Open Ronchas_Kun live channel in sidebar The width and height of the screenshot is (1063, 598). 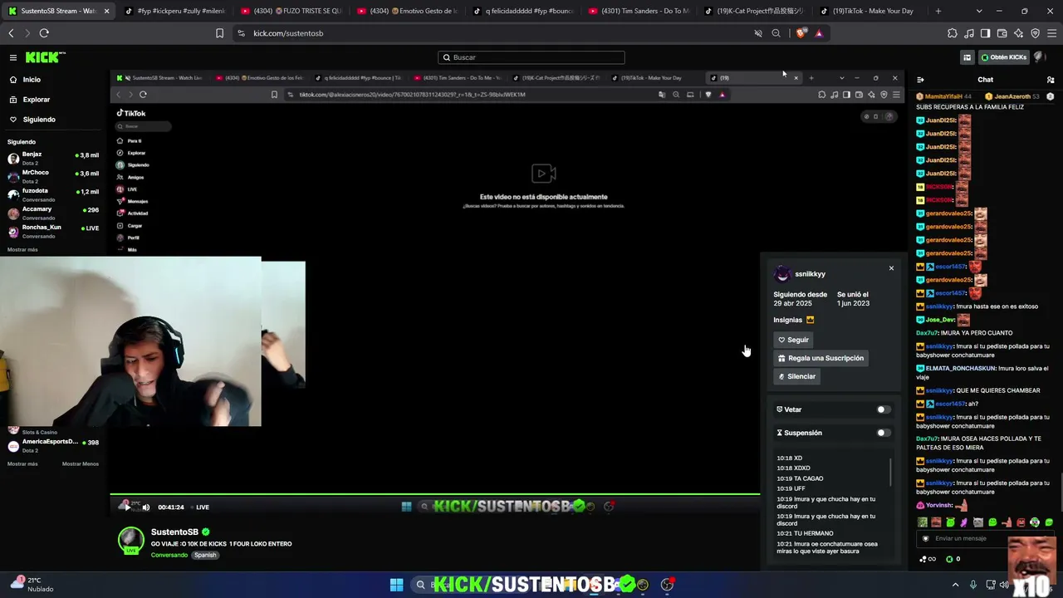click(53, 231)
